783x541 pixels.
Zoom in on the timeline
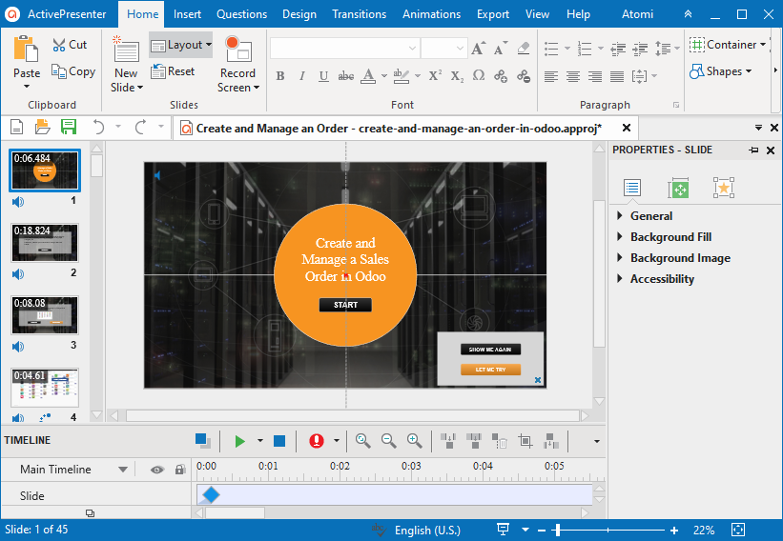(415, 441)
